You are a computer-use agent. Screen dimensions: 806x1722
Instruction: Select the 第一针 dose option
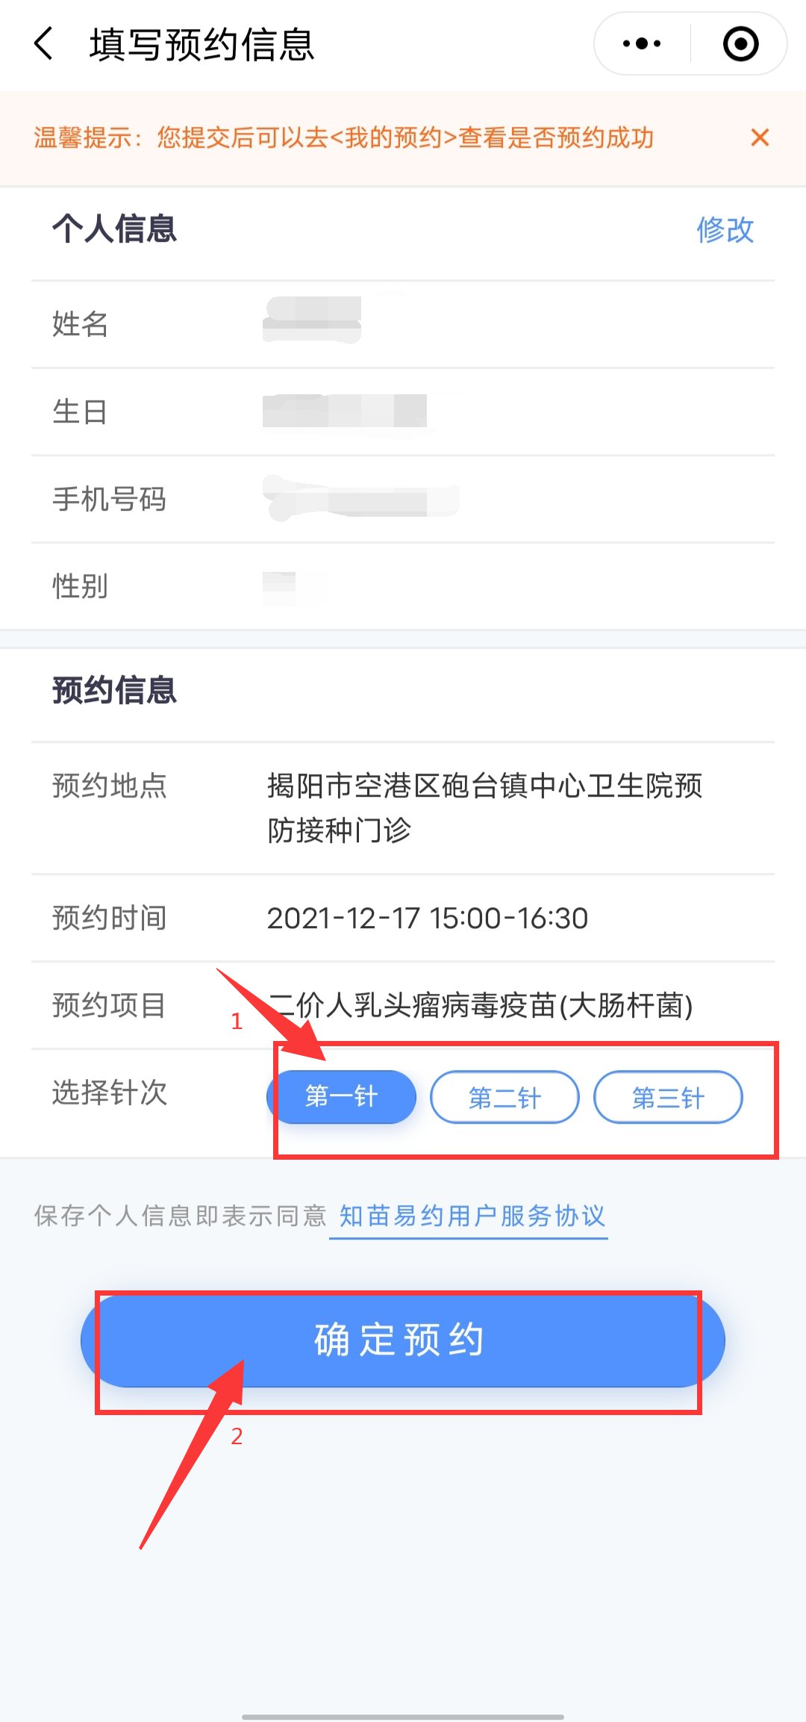click(341, 1097)
